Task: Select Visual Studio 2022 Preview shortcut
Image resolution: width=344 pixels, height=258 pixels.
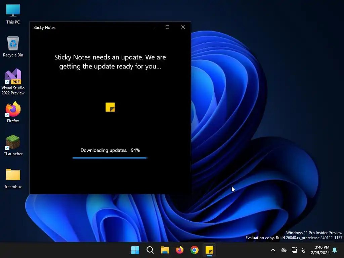Action: point(13,82)
